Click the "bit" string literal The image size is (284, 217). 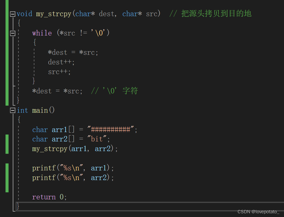pyautogui.click(x=97, y=139)
